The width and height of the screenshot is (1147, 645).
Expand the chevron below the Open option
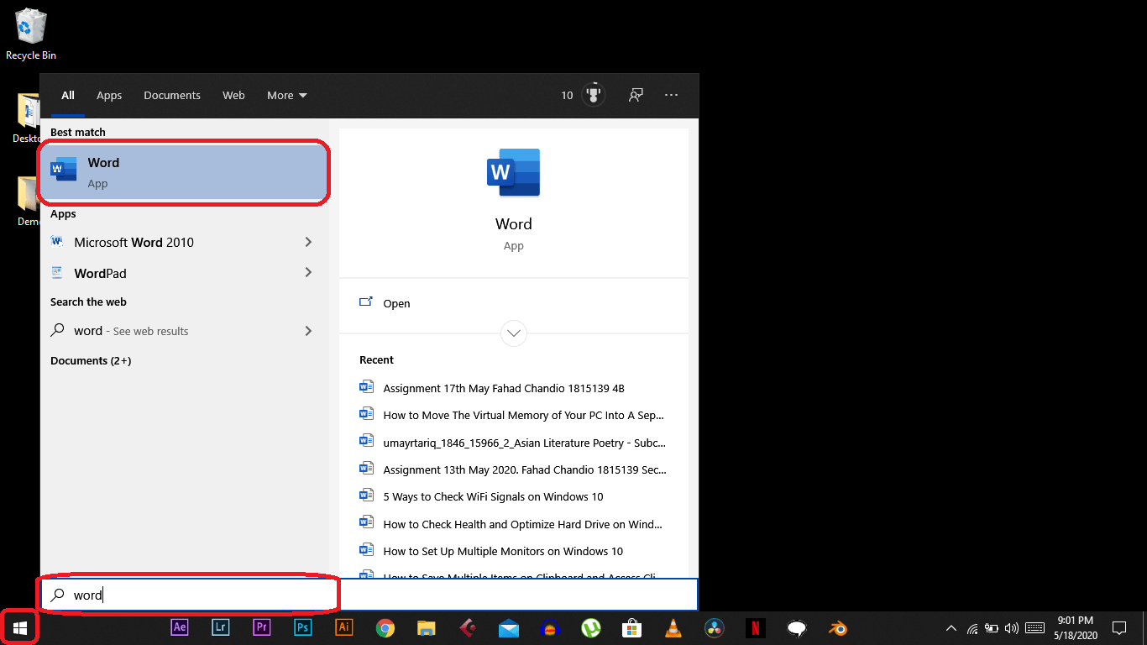tap(513, 333)
